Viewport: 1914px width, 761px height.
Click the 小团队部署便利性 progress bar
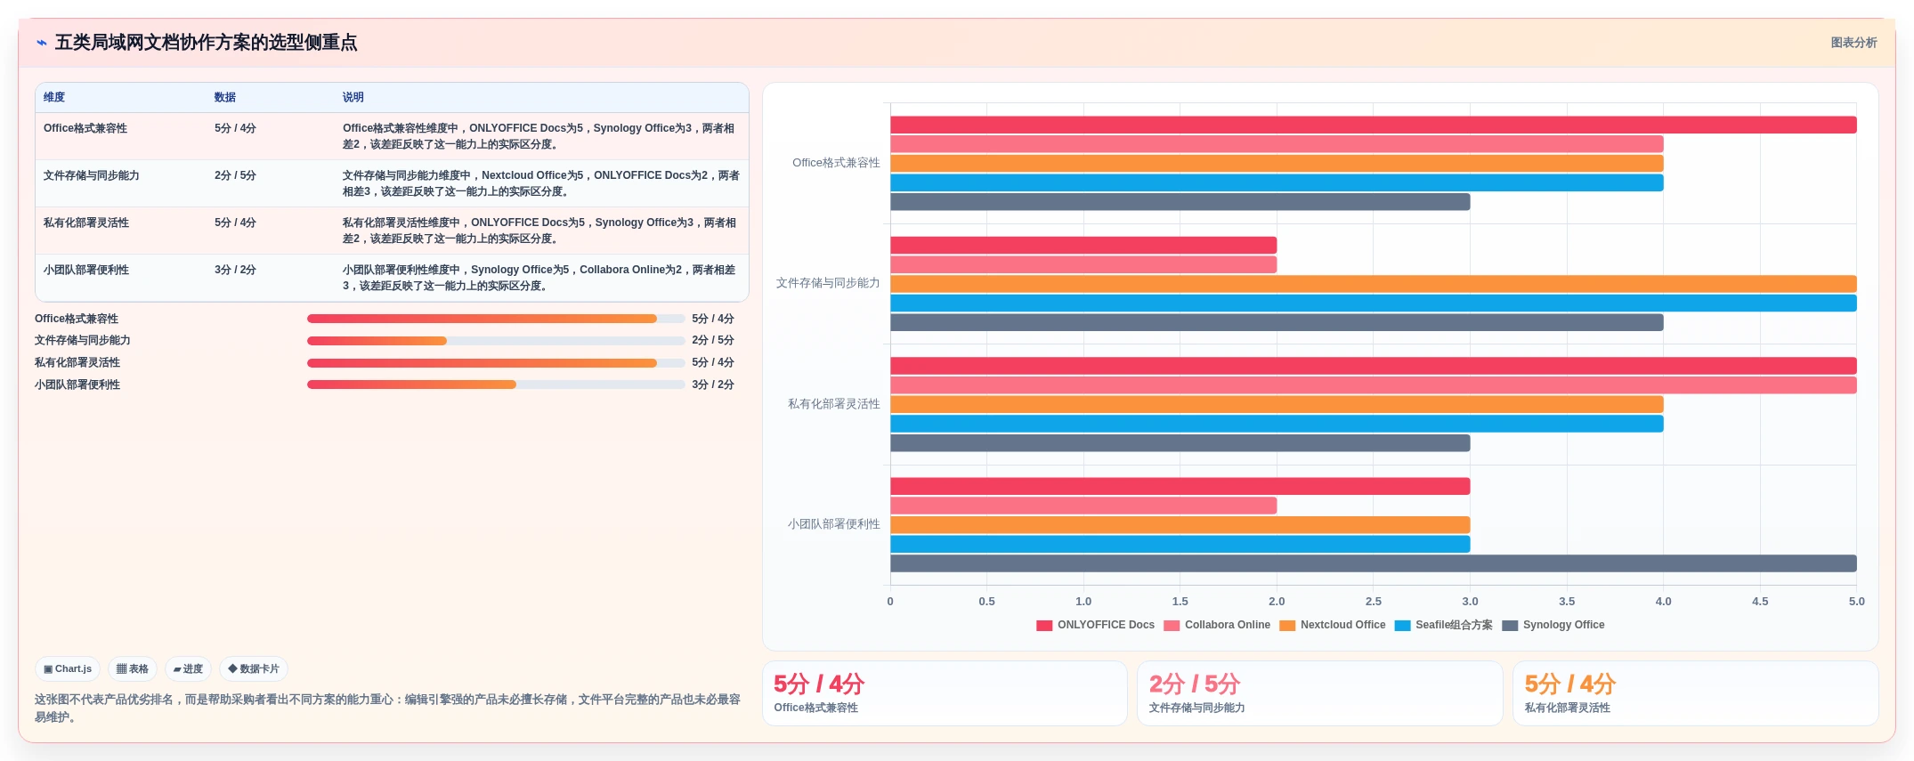tap(496, 385)
